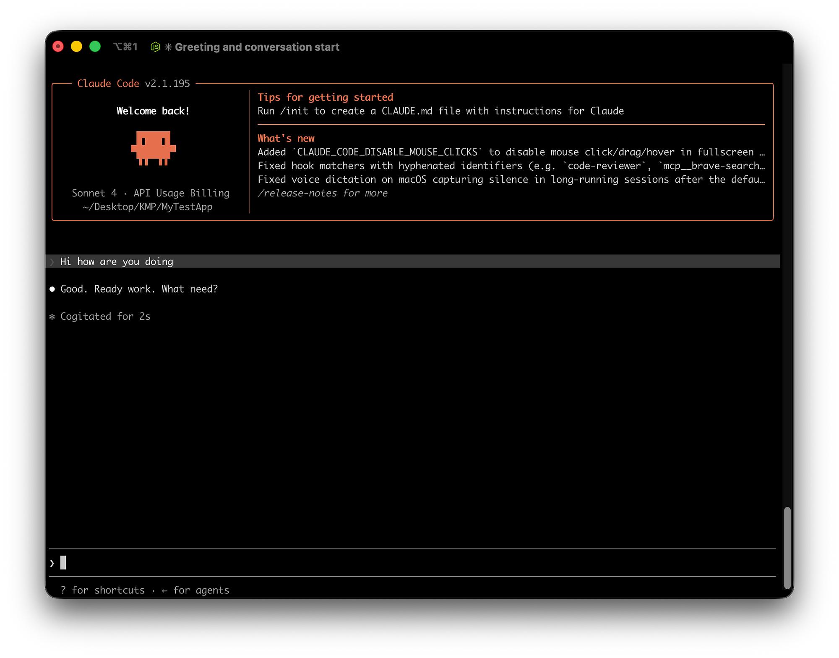Close the terminal window with the red button
Screen dimensions: 839x658
pyautogui.click(x=58, y=47)
